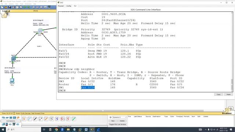Choose the Switches device category

7,118
